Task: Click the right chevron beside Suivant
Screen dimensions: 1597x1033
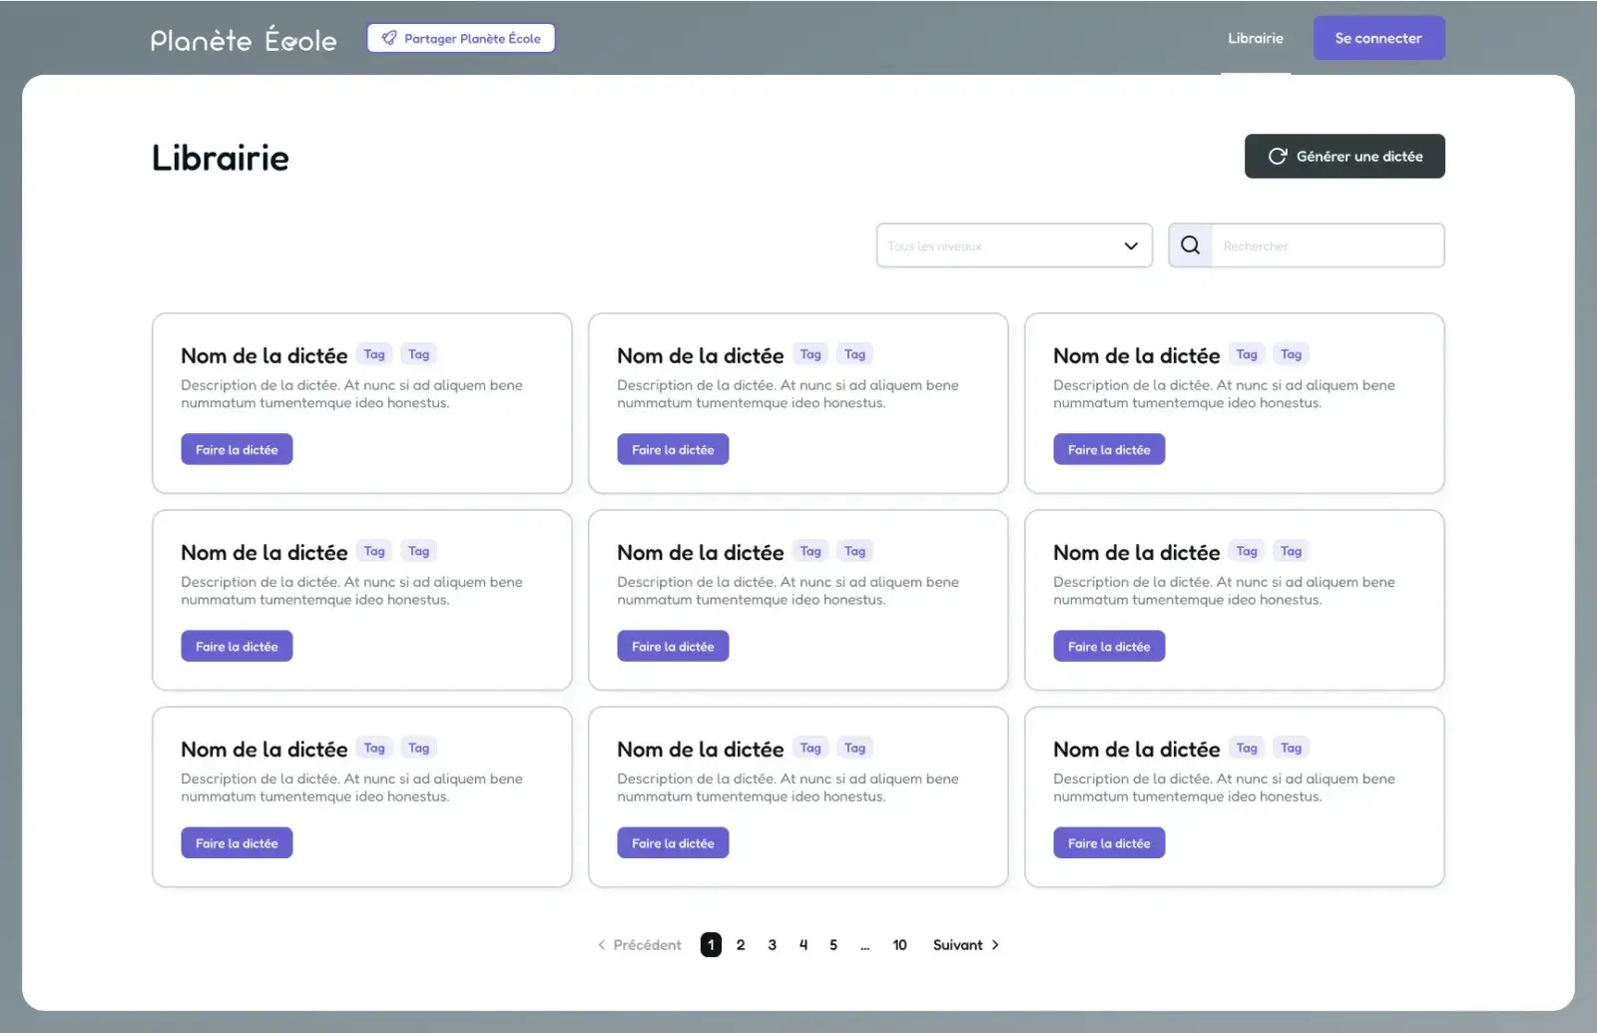Action: 995,945
